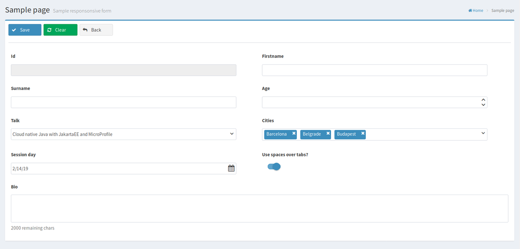520x249 pixels.
Task: Click the '2000 remaining chars' text
Action: click(32, 228)
